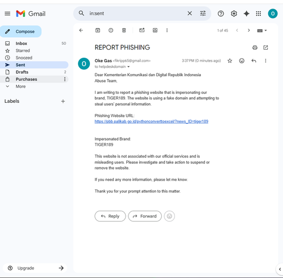Click the Gmail logo
The width and height of the screenshot is (283, 278).
coord(31,14)
